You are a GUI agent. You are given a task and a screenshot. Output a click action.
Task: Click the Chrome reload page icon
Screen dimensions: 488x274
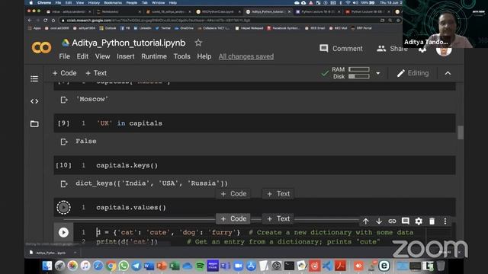46,21
